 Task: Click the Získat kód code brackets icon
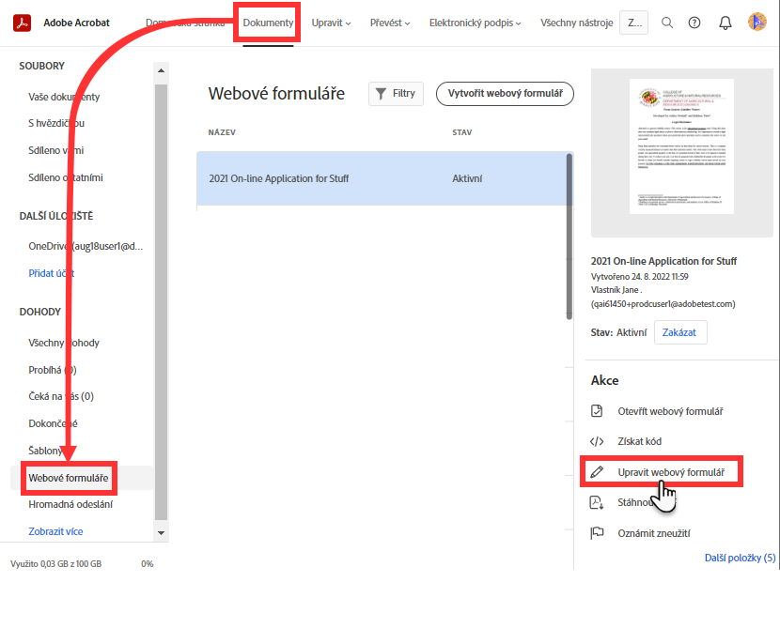click(597, 441)
